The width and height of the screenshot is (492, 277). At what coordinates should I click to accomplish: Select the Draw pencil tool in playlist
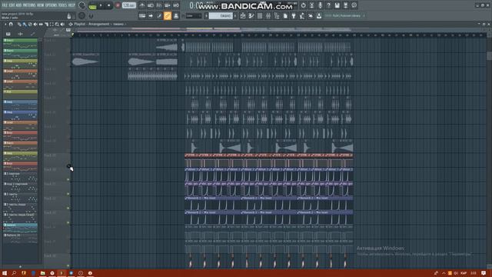tap(19, 24)
